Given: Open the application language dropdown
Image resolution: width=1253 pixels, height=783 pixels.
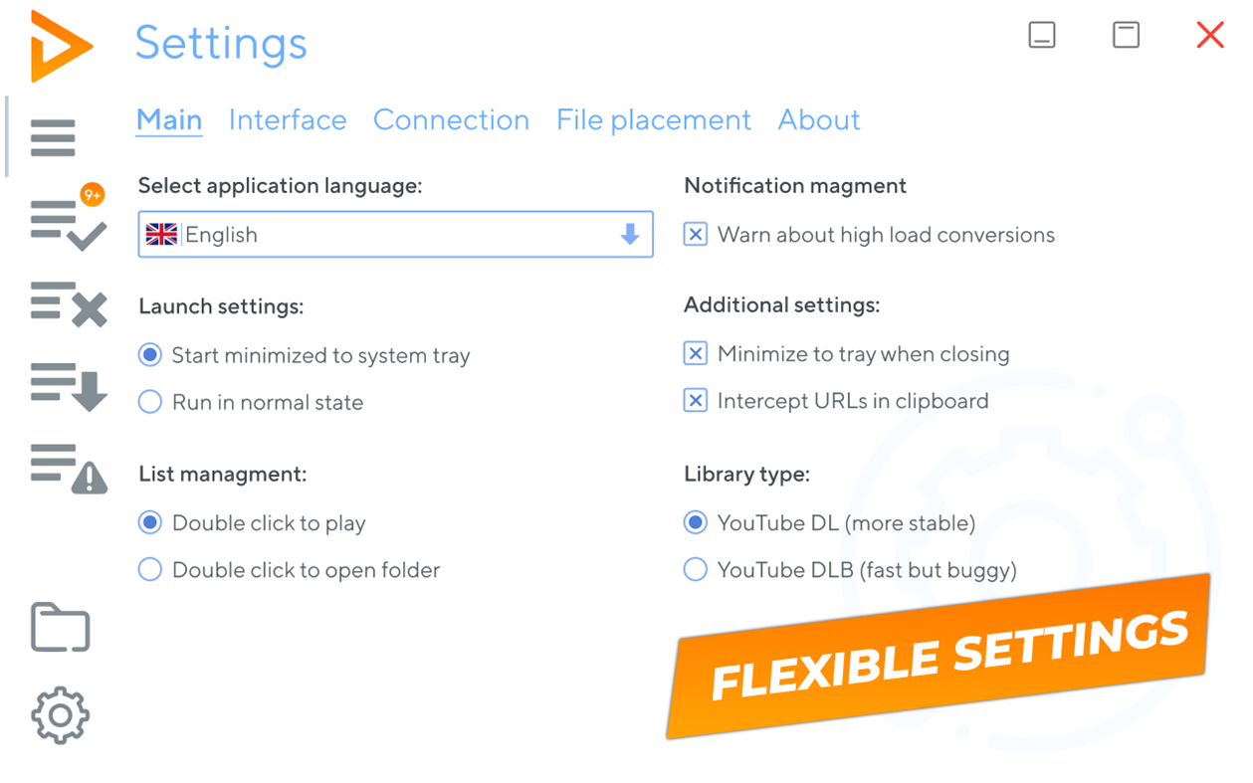Looking at the screenshot, I should [x=628, y=234].
